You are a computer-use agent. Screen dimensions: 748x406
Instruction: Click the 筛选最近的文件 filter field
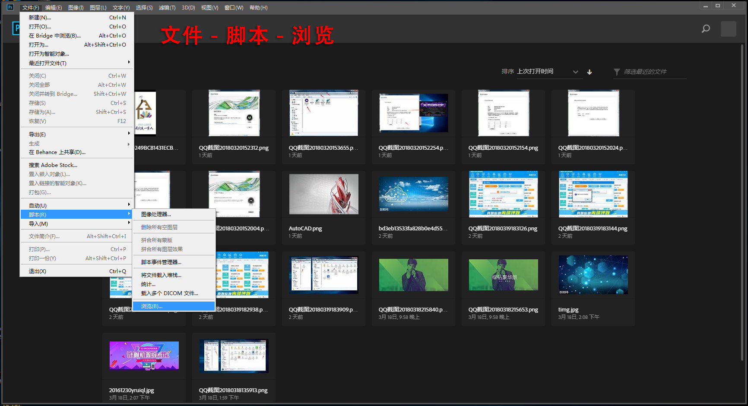648,72
